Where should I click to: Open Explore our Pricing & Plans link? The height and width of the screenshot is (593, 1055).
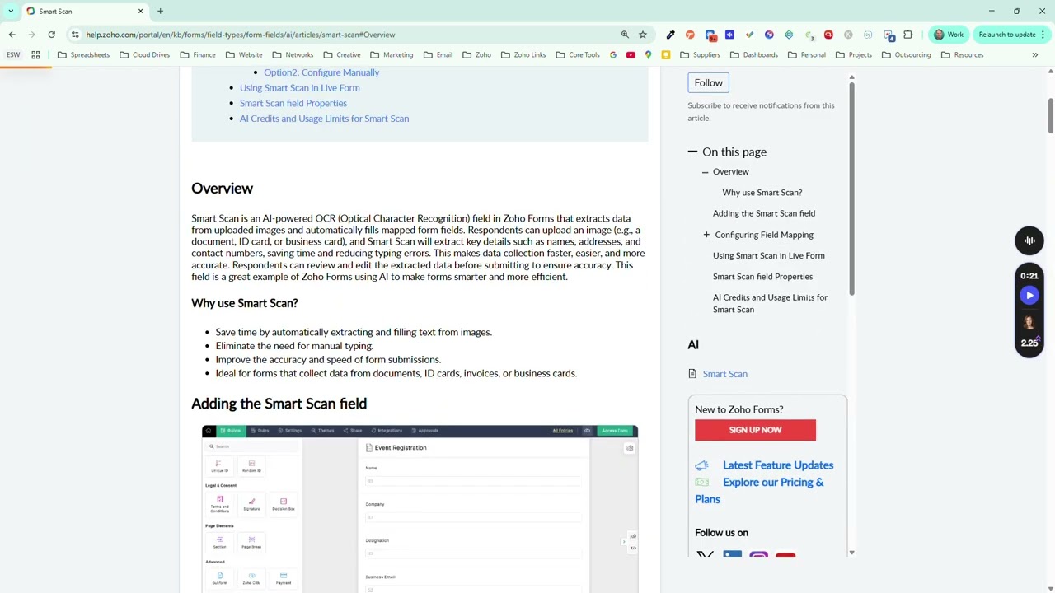coord(759,491)
